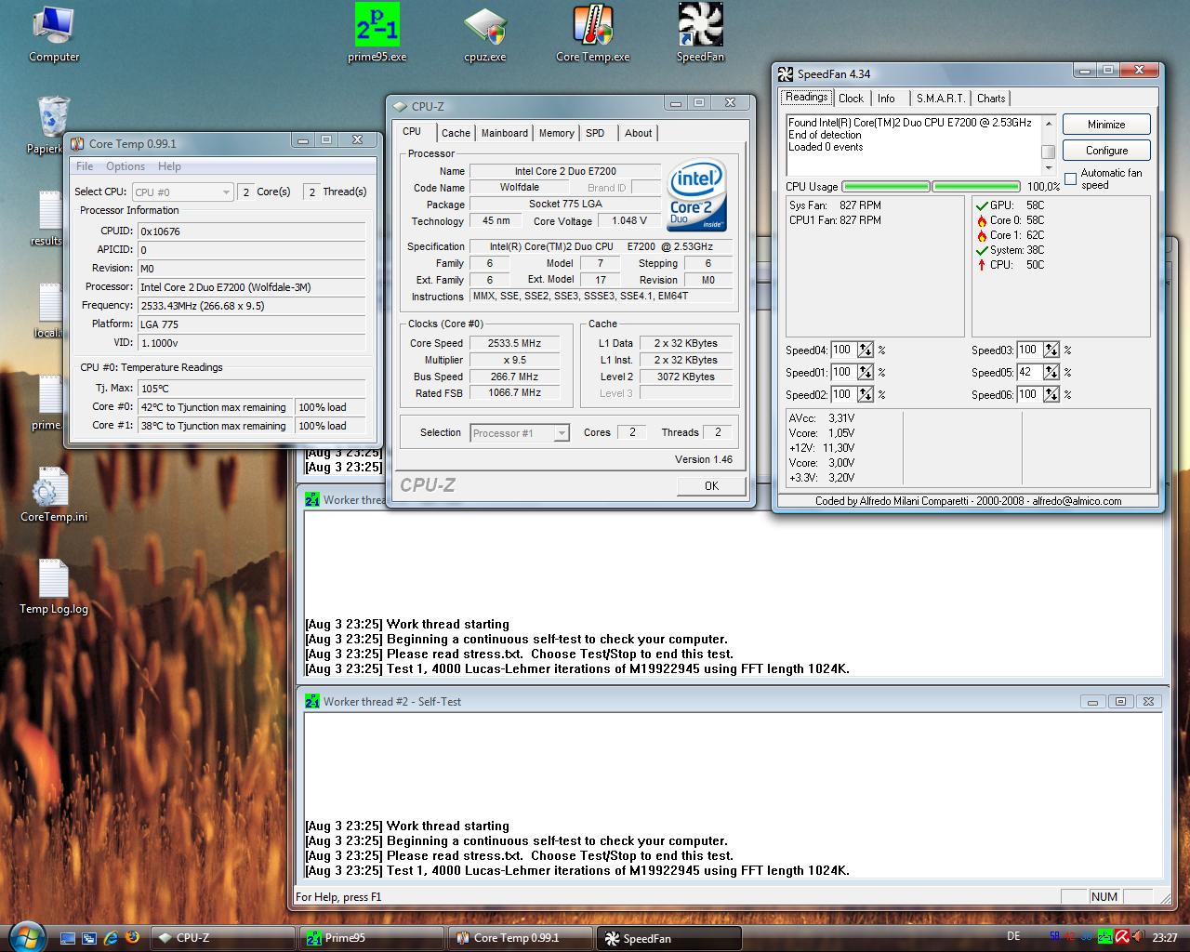Click Show Desktop quick launch icon
The image size is (1190, 952).
pyautogui.click(x=68, y=938)
